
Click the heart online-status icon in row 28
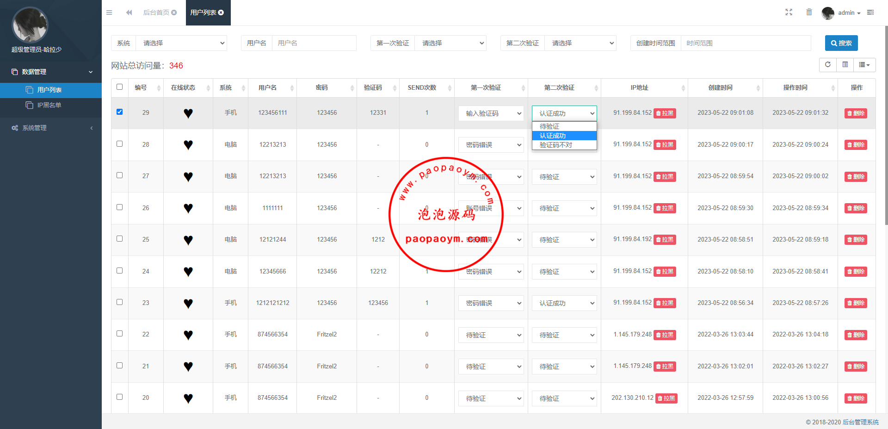[188, 145]
